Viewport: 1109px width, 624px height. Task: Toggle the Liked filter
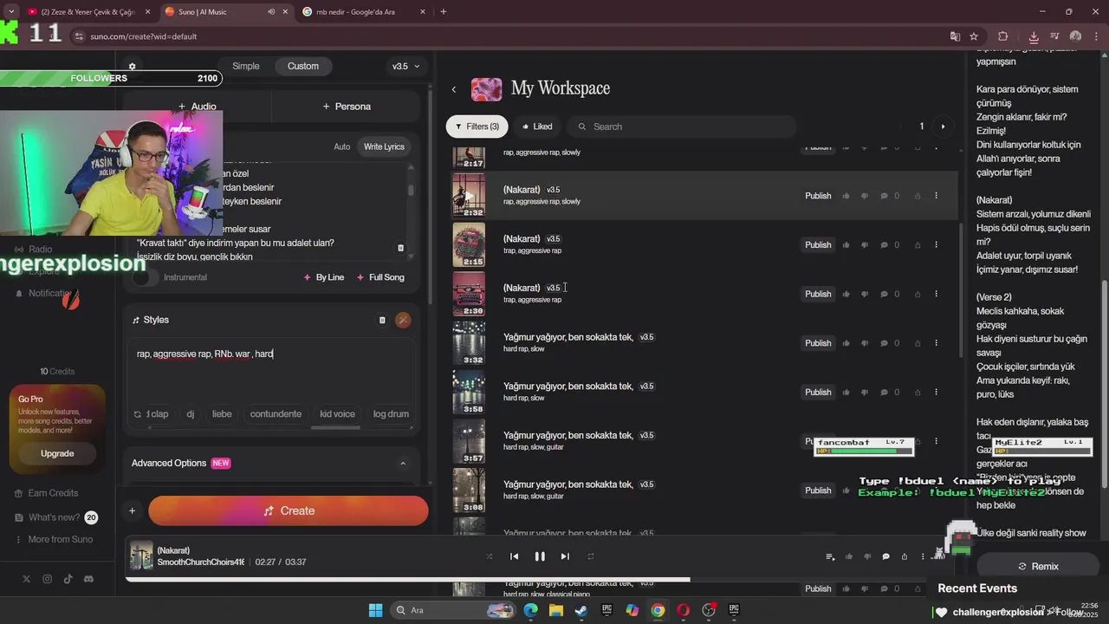[x=537, y=127]
